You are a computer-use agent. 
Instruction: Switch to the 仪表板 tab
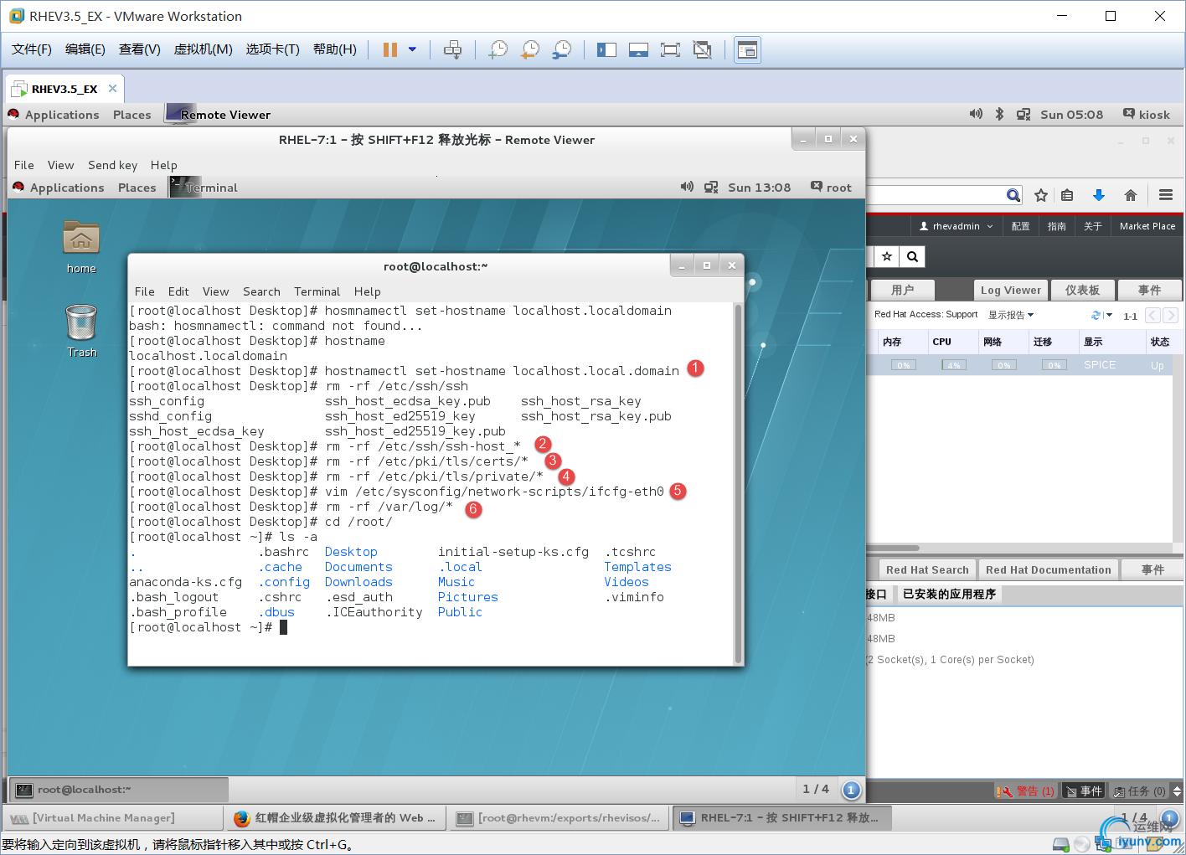(1082, 290)
